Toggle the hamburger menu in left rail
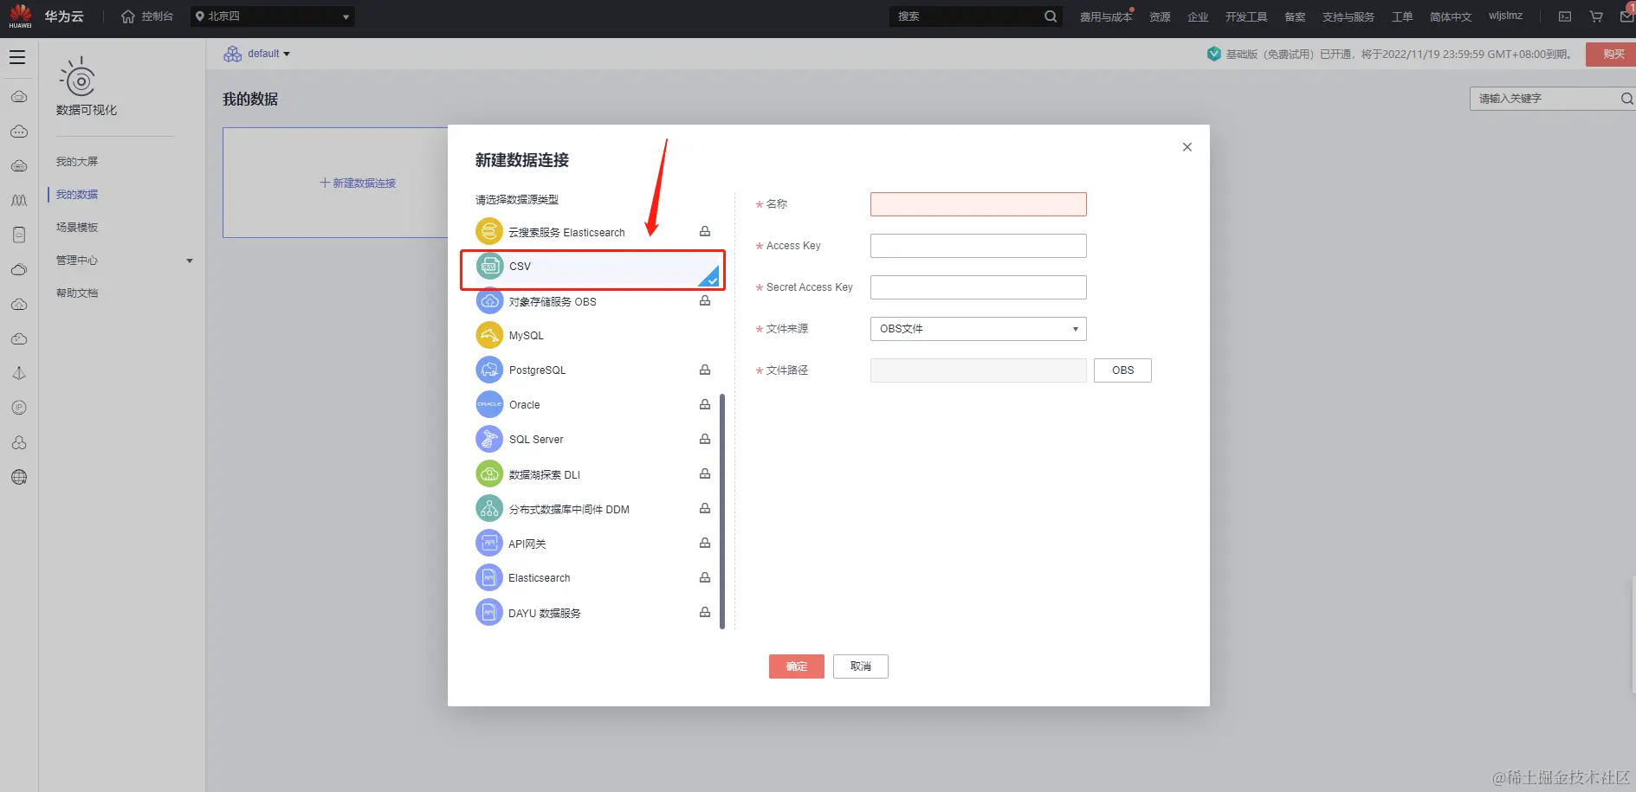The width and height of the screenshot is (1636, 792). tap(17, 57)
